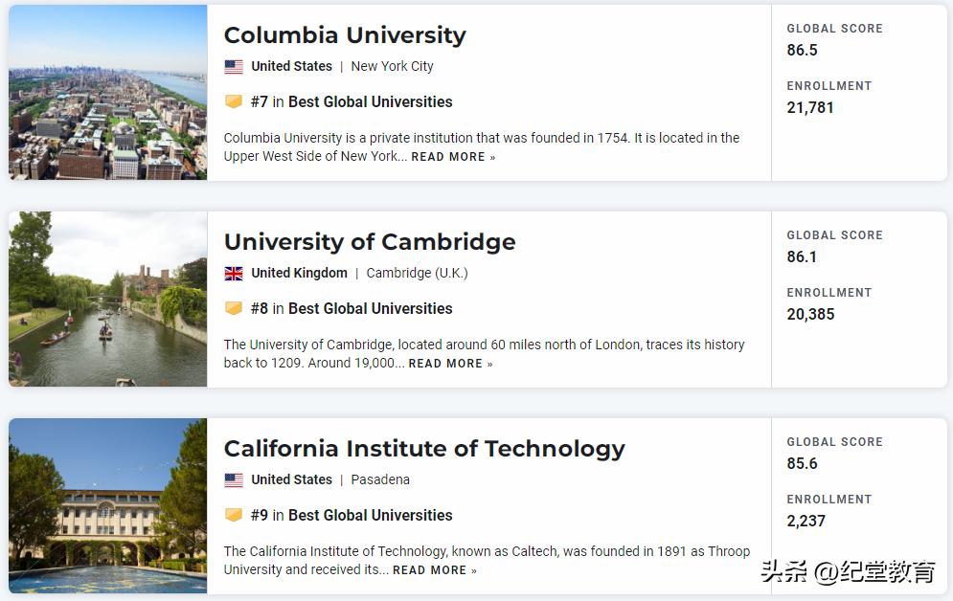
Task: Click the ranking badge icon beside #9
Action: click(234, 515)
